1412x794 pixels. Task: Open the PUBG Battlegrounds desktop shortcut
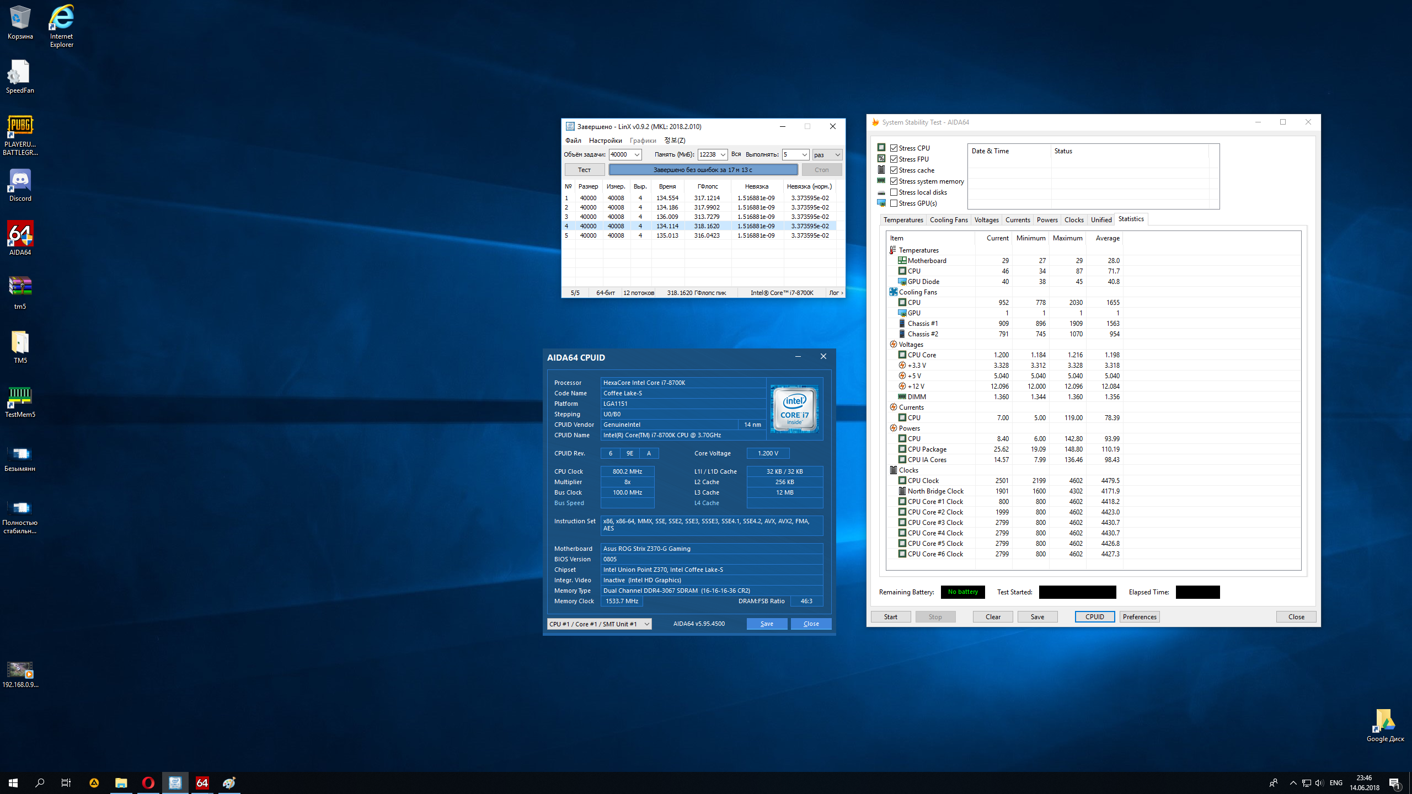coord(20,126)
